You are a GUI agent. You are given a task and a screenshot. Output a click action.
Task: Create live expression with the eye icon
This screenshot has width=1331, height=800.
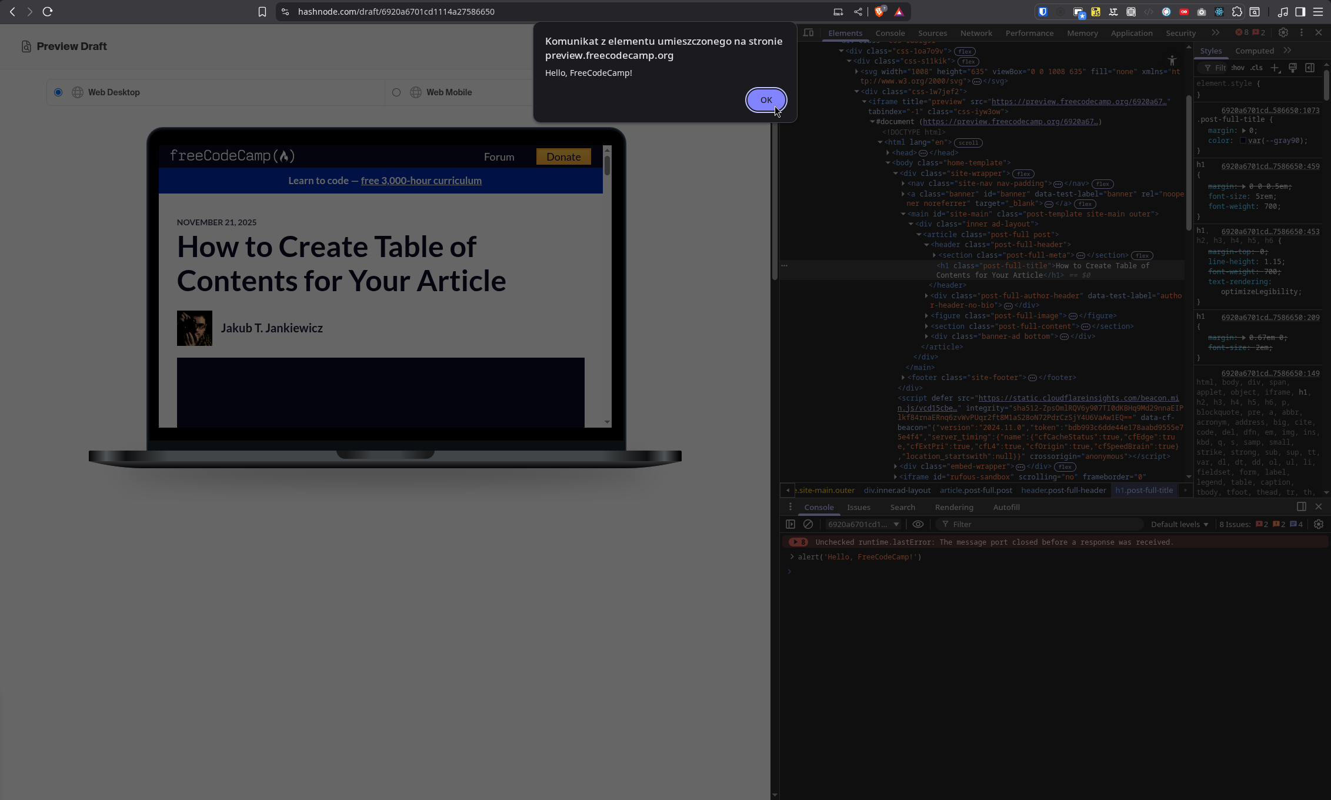tap(918, 524)
